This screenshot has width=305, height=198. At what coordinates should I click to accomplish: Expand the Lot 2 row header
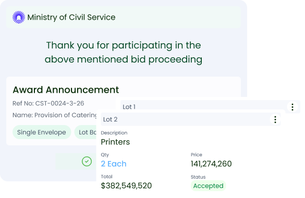[x=191, y=119]
